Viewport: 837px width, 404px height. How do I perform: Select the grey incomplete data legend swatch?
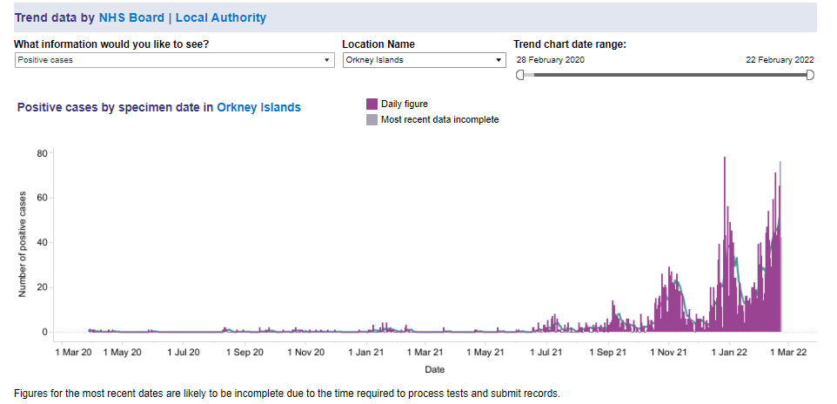coord(372,119)
